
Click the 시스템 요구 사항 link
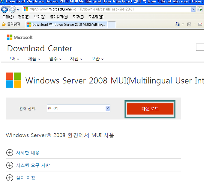33,165
